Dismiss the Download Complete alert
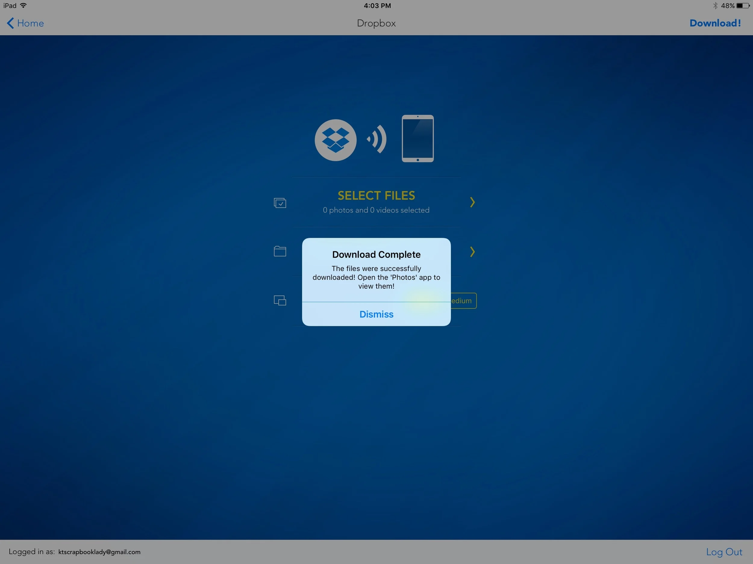753x564 pixels. (x=376, y=314)
